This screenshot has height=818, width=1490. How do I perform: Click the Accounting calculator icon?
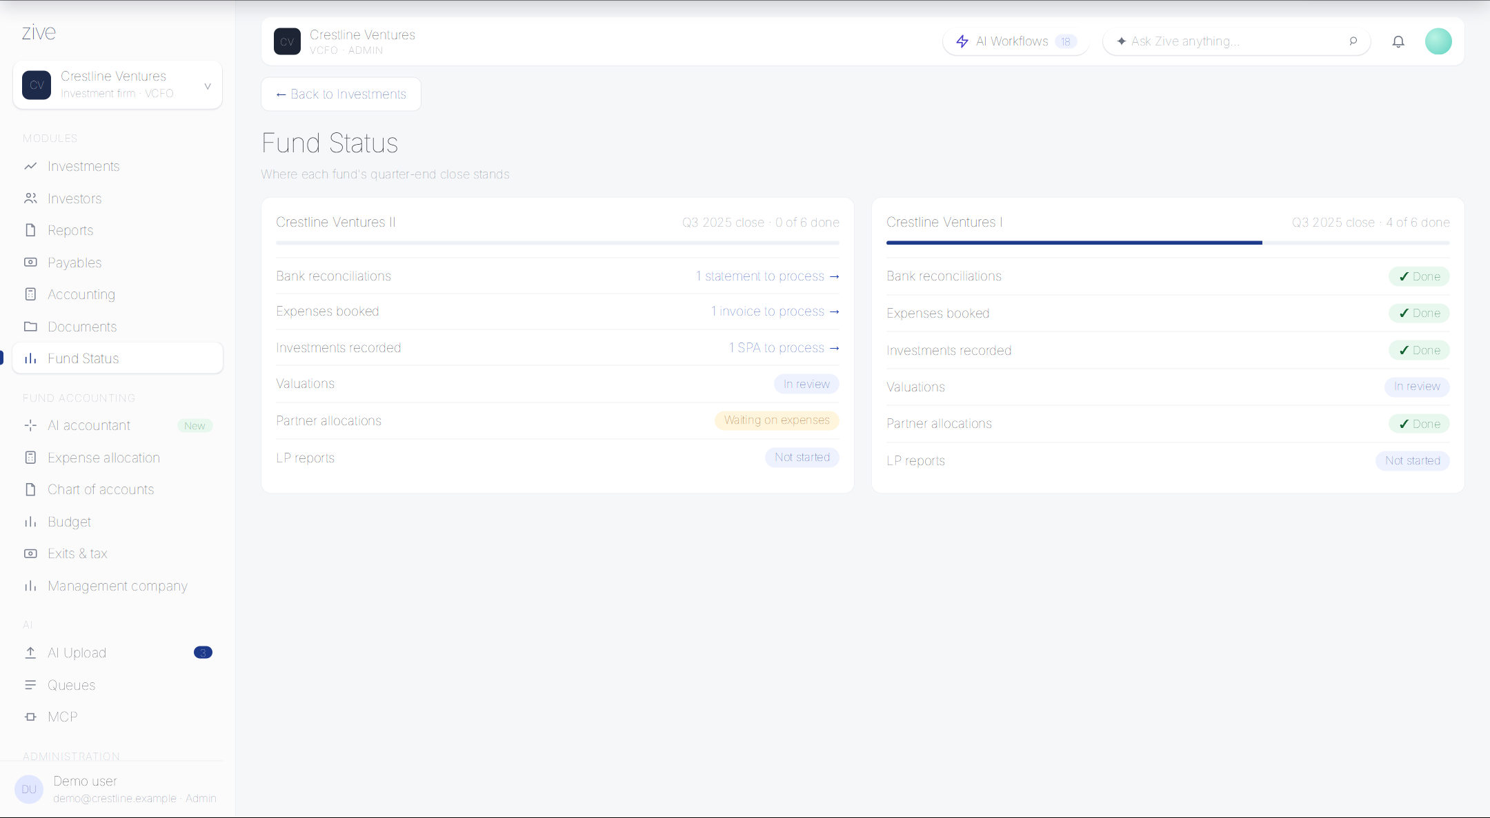[x=30, y=294]
